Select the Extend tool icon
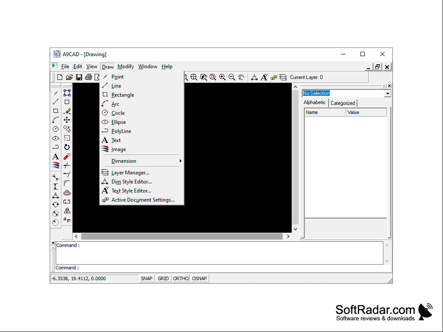 (67, 174)
